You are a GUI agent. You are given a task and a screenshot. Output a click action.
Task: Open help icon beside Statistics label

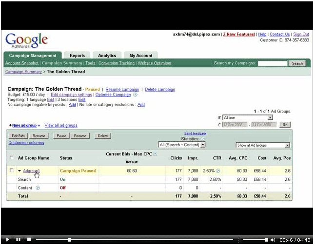tap(203, 139)
